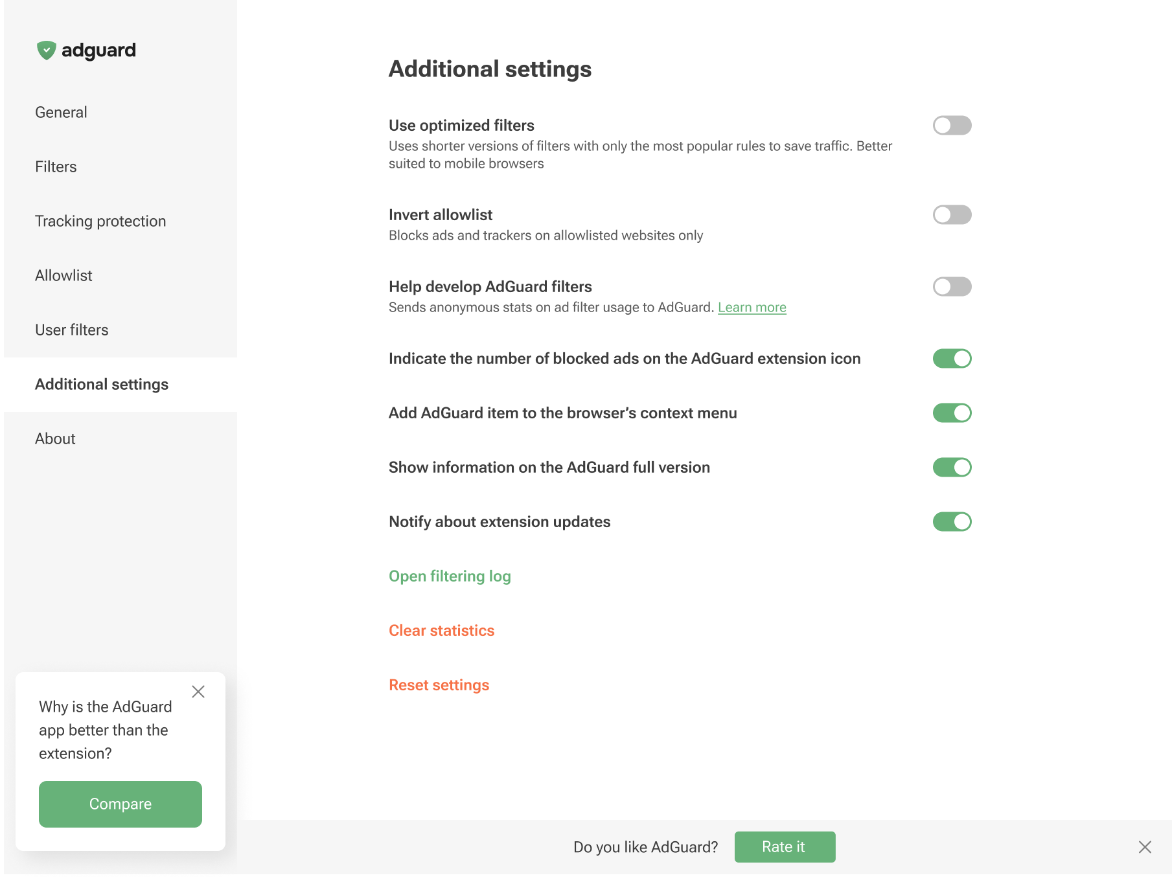Click the 'Add AdGuard item to the browser's context menu' label
The height and width of the screenshot is (882, 1172).
[562, 413]
